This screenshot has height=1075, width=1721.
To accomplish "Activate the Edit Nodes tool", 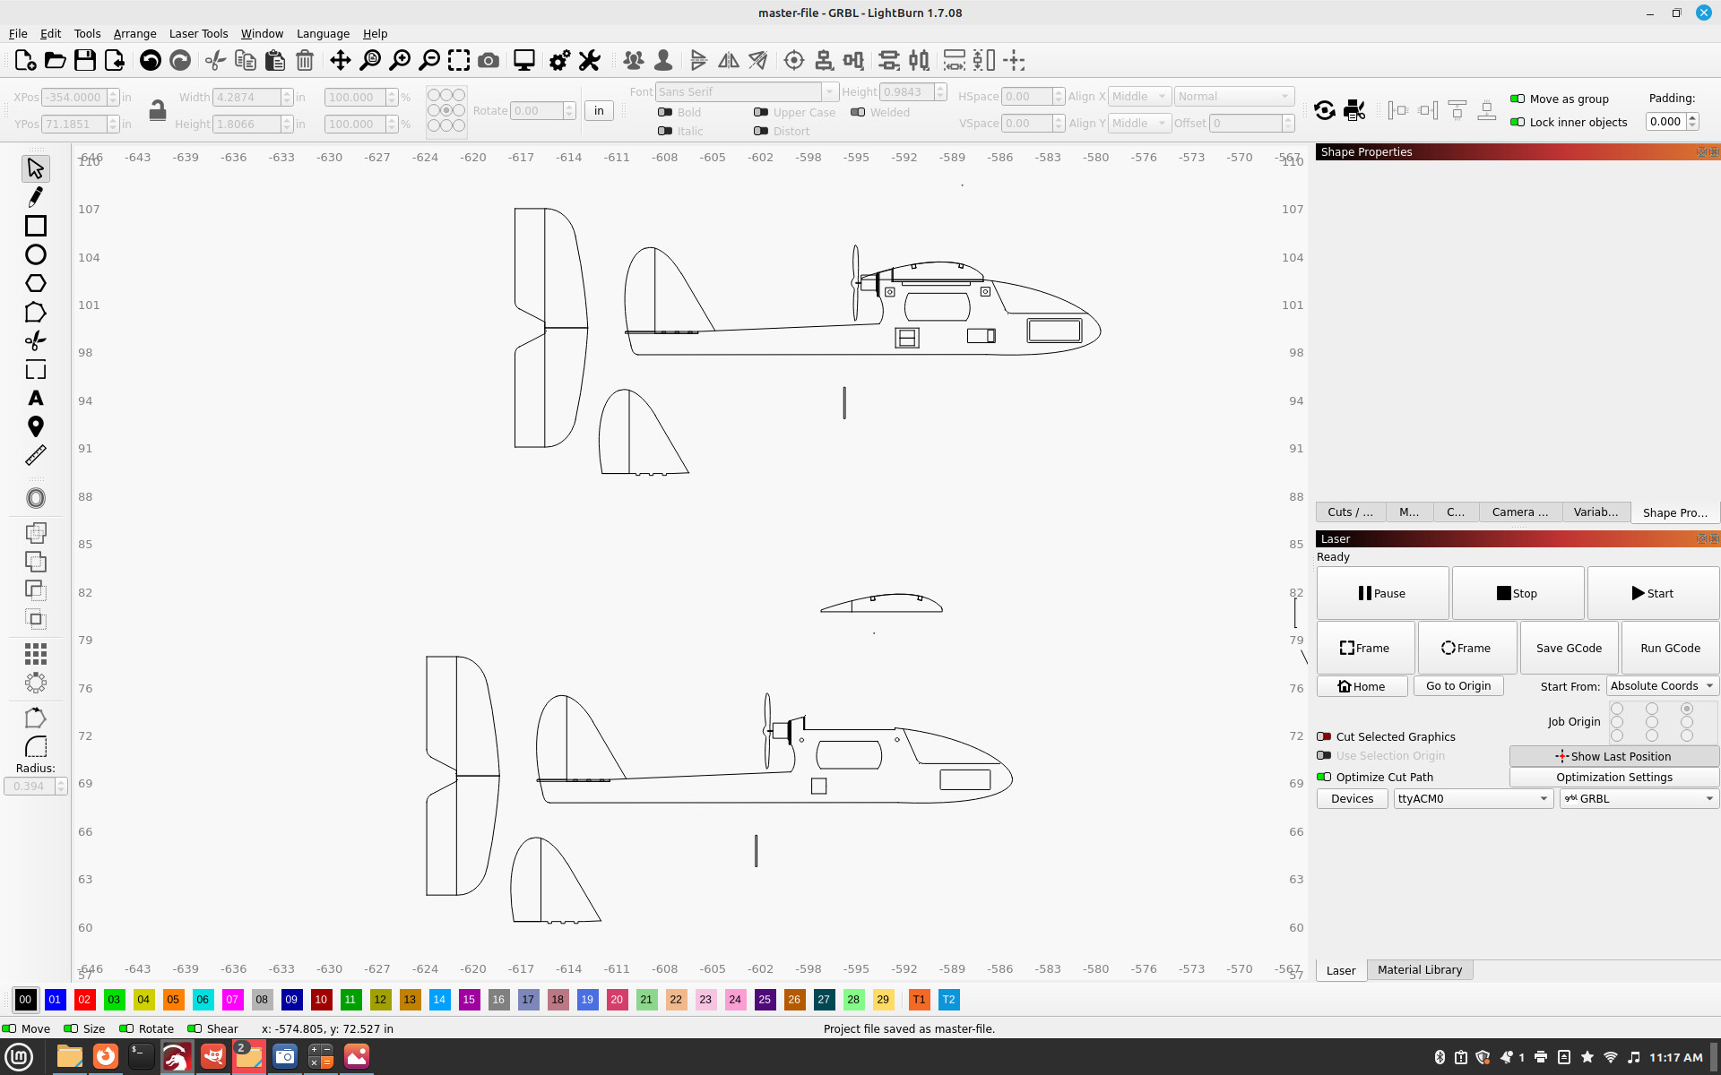I will pos(36,312).
